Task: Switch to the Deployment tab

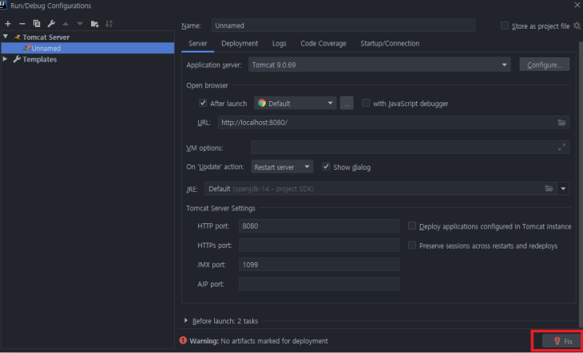Action: [x=240, y=43]
